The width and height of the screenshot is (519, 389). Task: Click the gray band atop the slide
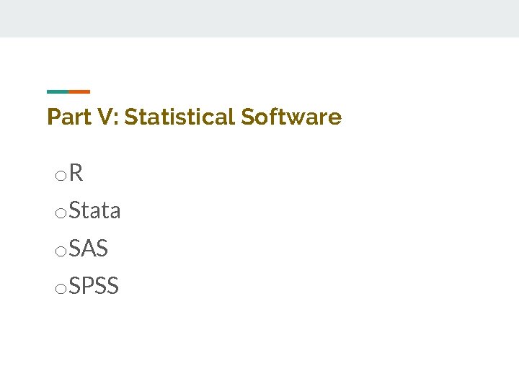click(x=259, y=18)
